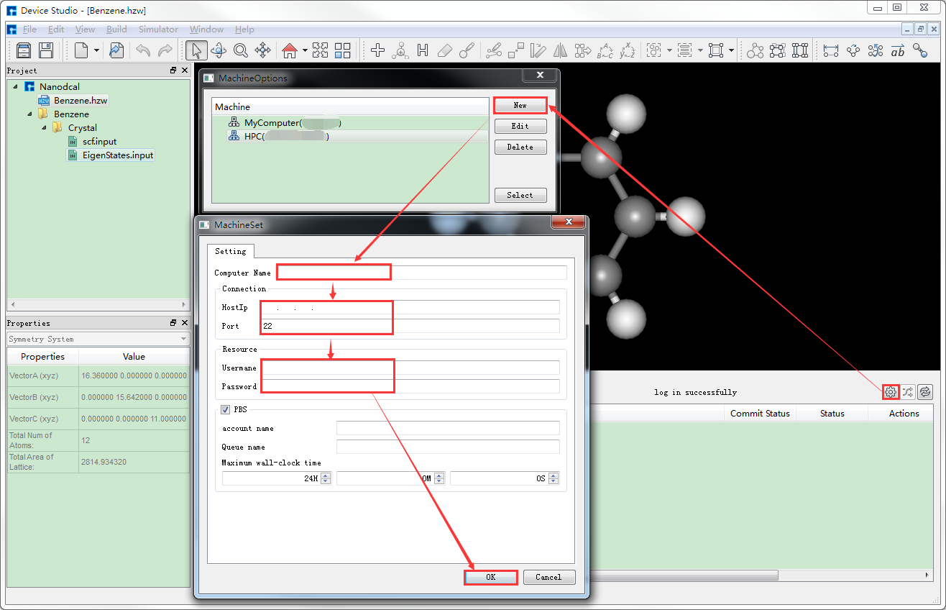Click the home view icon
This screenshot has width=946, height=610.
[290, 50]
